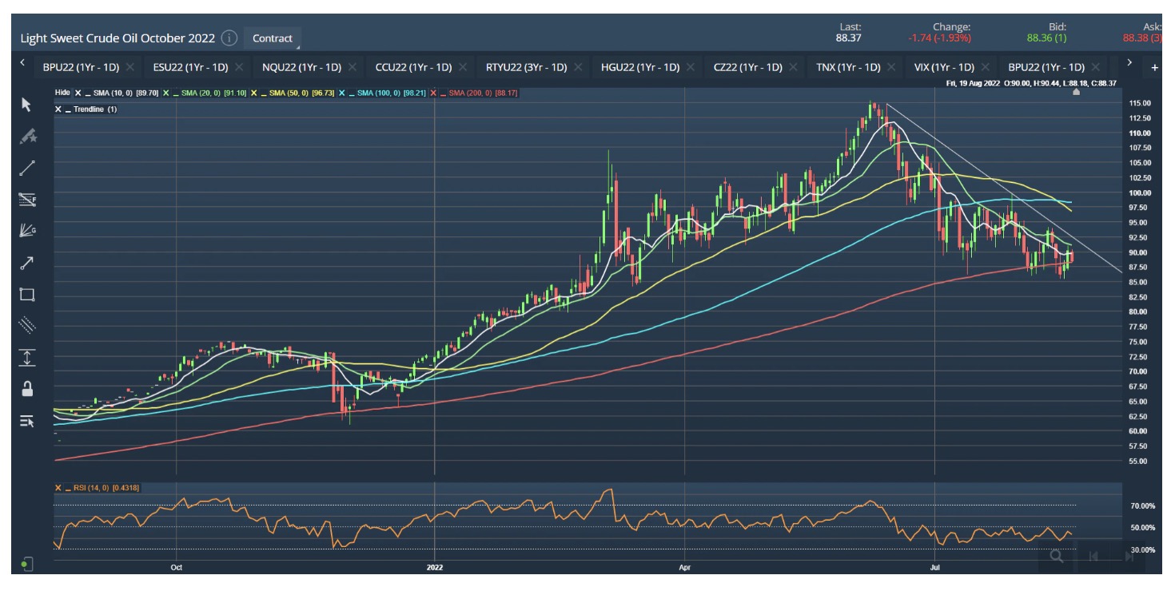Toggle the drawing lock padlock
Image resolution: width=1175 pixels, height=591 pixels.
(x=26, y=389)
